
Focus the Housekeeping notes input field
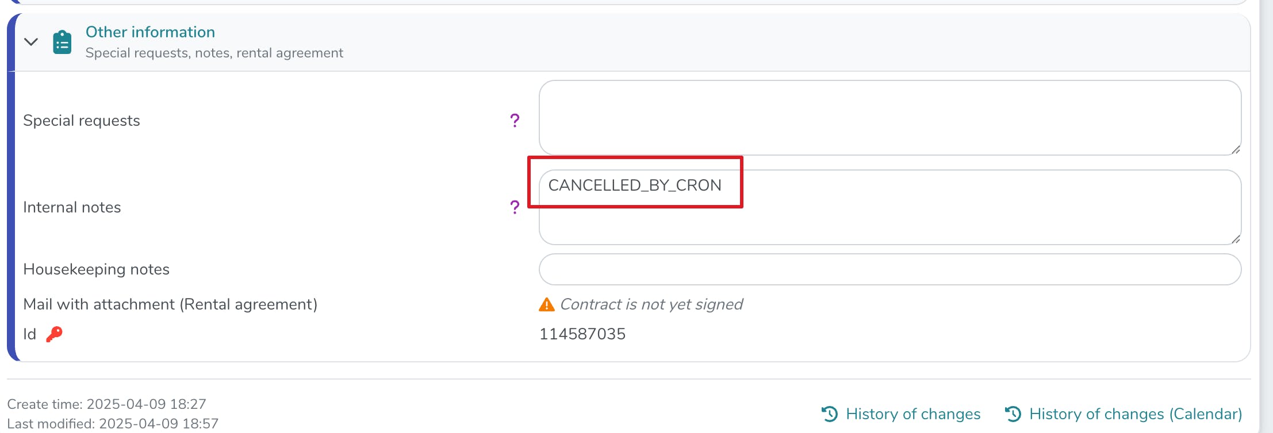tap(889, 269)
